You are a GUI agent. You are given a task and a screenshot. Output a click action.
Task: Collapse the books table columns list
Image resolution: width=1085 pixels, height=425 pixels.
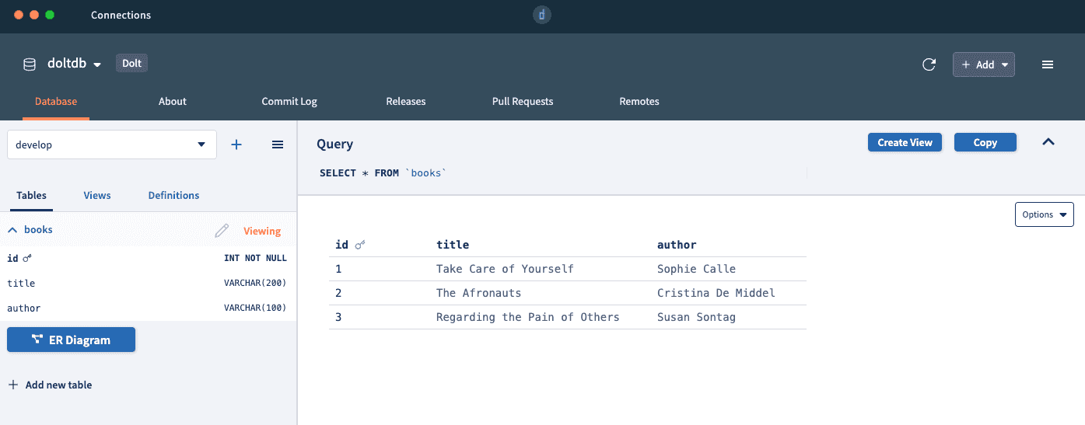click(12, 230)
